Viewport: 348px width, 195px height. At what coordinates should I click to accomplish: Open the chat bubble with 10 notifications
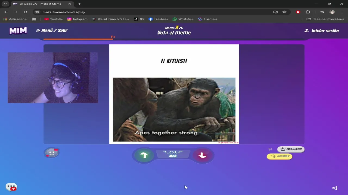coord(11,187)
